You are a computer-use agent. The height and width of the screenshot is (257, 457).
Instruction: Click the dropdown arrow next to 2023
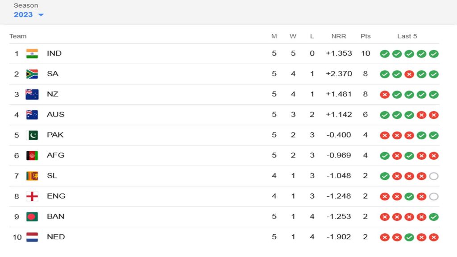click(x=41, y=15)
